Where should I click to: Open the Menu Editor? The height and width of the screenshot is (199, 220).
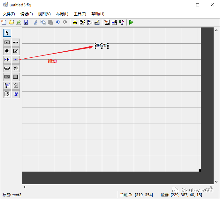tap(82, 22)
